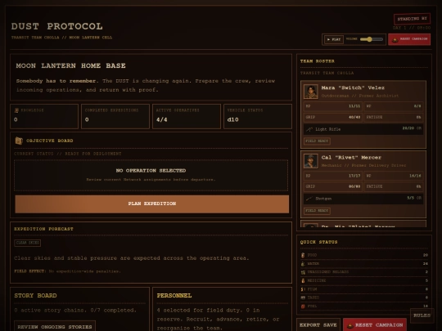
Task: Click the Cal "Rivet" Mercer name
Action: click(351, 158)
